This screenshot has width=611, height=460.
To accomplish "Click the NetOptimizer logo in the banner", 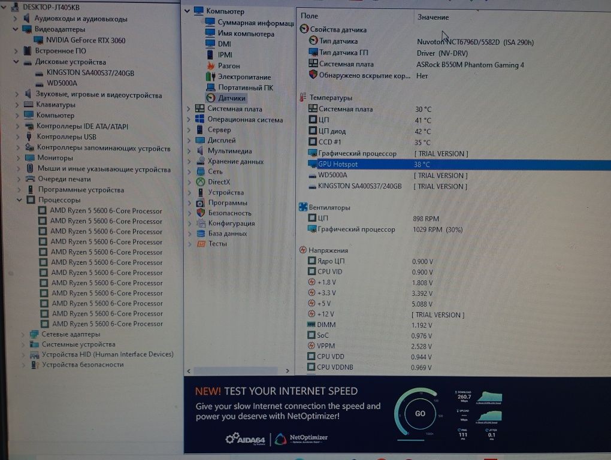I will click(x=301, y=438).
